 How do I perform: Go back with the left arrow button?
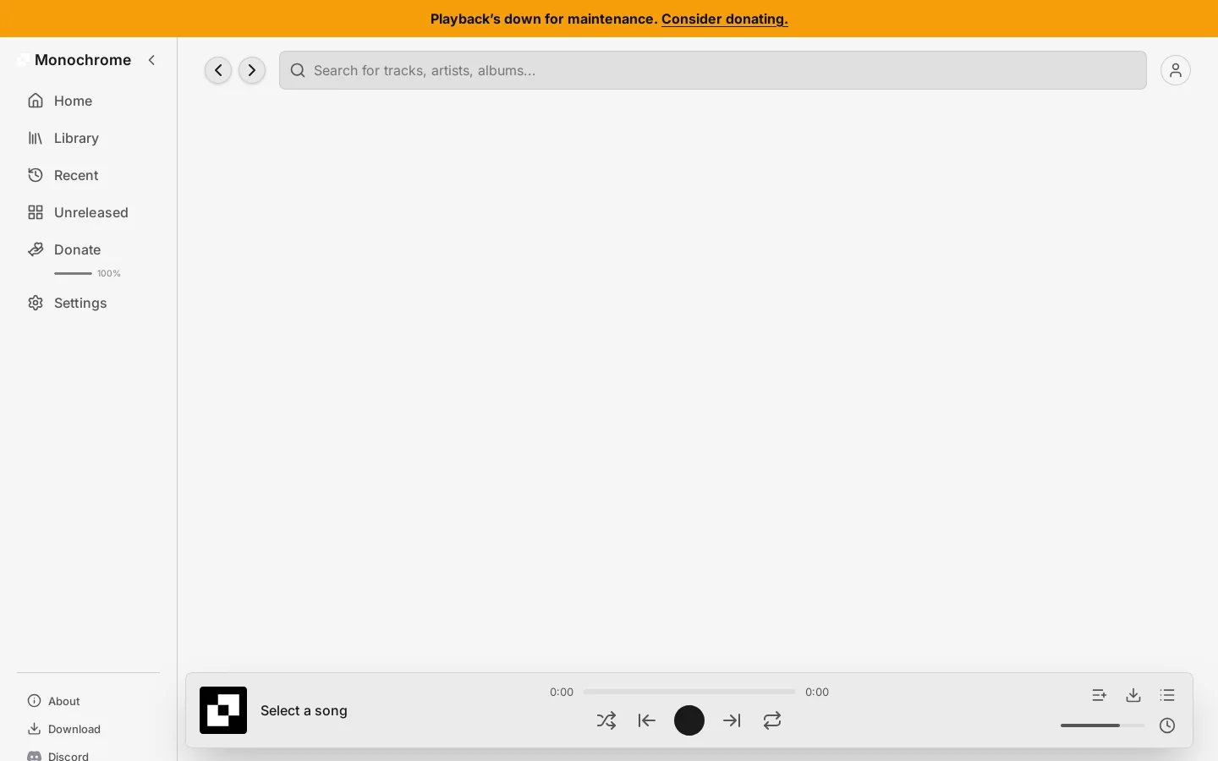click(218, 70)
